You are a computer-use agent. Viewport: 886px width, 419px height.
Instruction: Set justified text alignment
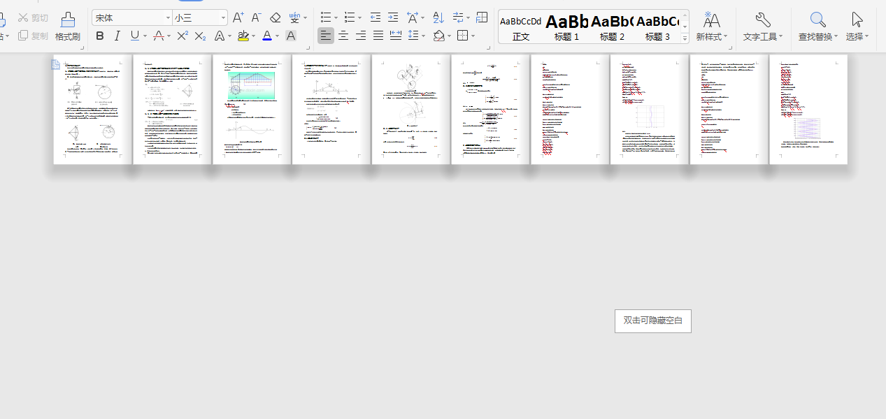[378, 36]
